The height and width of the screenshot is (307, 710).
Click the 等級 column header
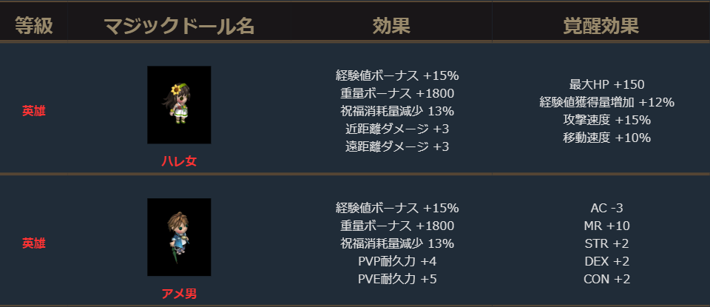(x=34, y=27)
